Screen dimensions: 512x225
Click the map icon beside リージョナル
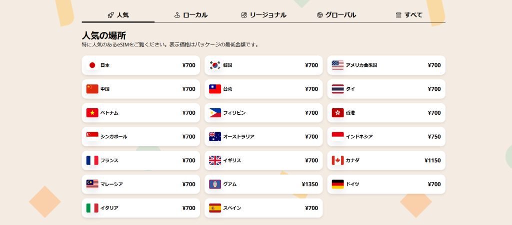point(244,15)
